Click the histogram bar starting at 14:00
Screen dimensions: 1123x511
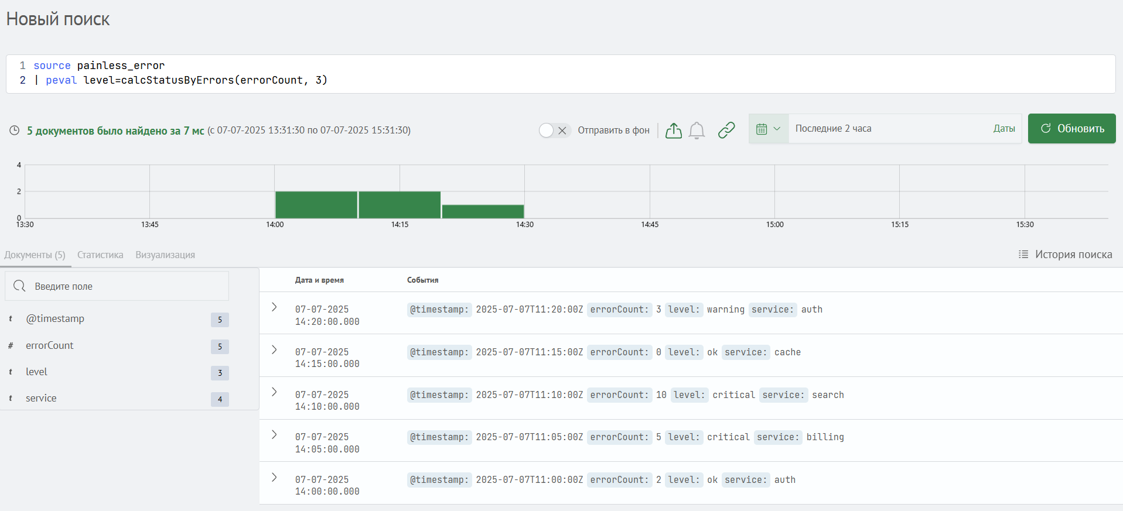316,205
